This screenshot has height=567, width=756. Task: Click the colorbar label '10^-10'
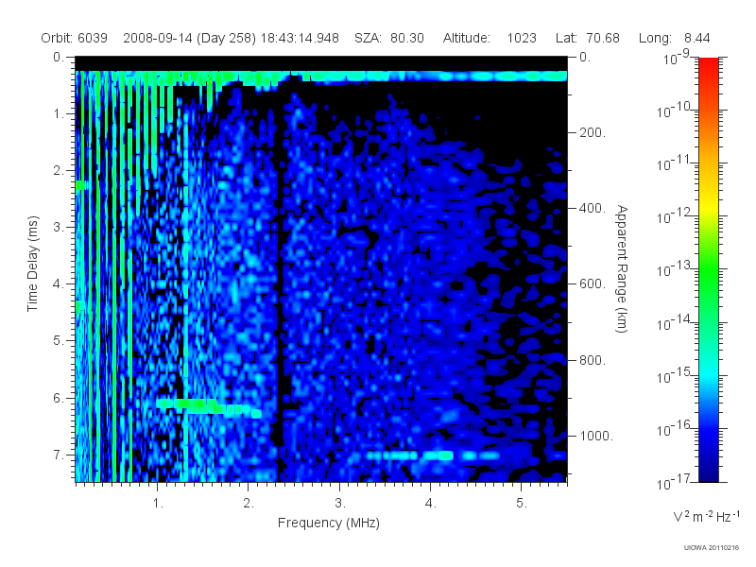(x=675, y=111)
